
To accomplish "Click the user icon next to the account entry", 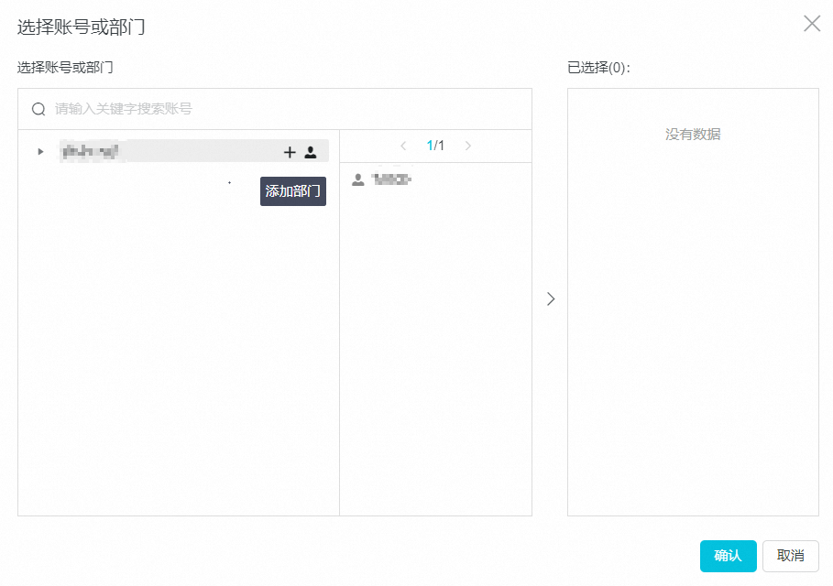I will pyautogui.click(x=357, y=179).
